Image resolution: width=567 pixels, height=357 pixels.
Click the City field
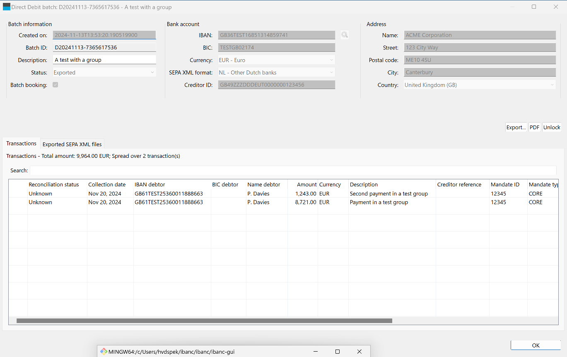480,72
